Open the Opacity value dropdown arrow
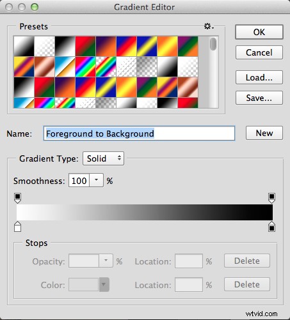 [106, 261]
